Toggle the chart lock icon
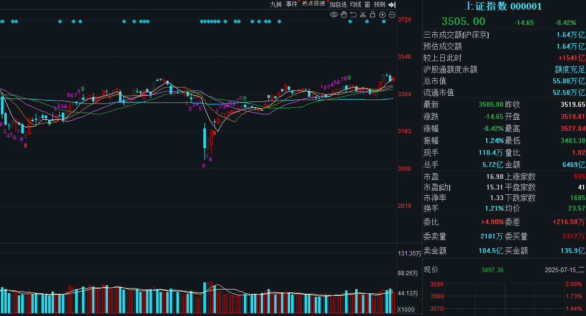 click(373, 15)
